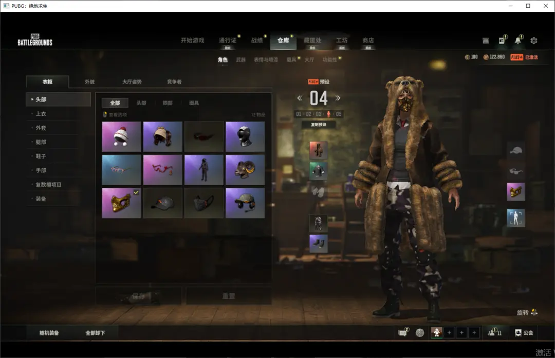Image resolution: width=555 pixels, height=358 pixels.
Task: Switch to preset 02
Action: [309, 114]
